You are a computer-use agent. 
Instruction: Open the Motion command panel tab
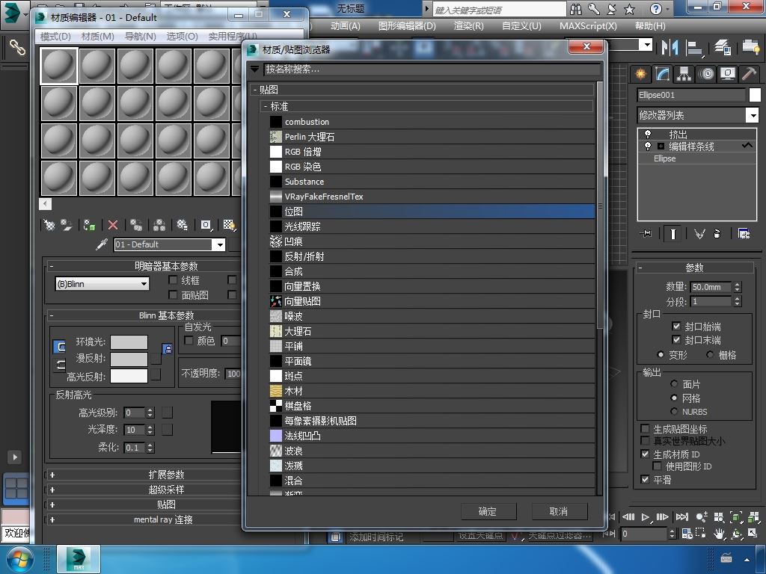(x=706, y=74)
